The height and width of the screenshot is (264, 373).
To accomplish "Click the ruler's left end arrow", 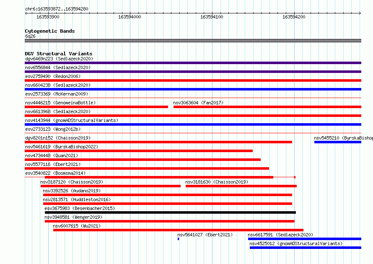I will [x=26, y=13].
